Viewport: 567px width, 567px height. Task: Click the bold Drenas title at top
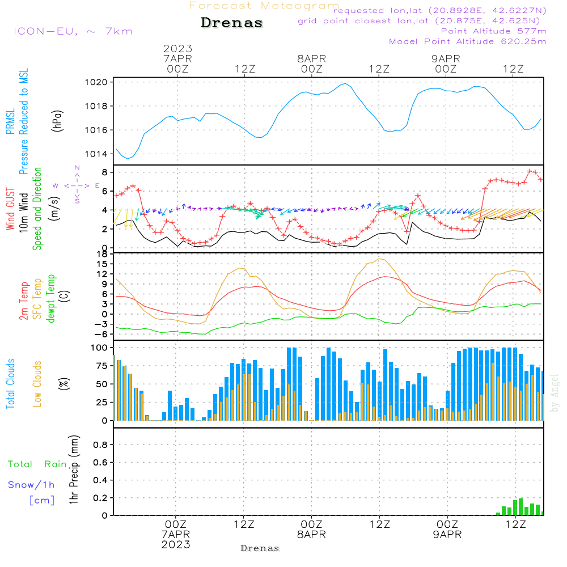click(232, 23)
